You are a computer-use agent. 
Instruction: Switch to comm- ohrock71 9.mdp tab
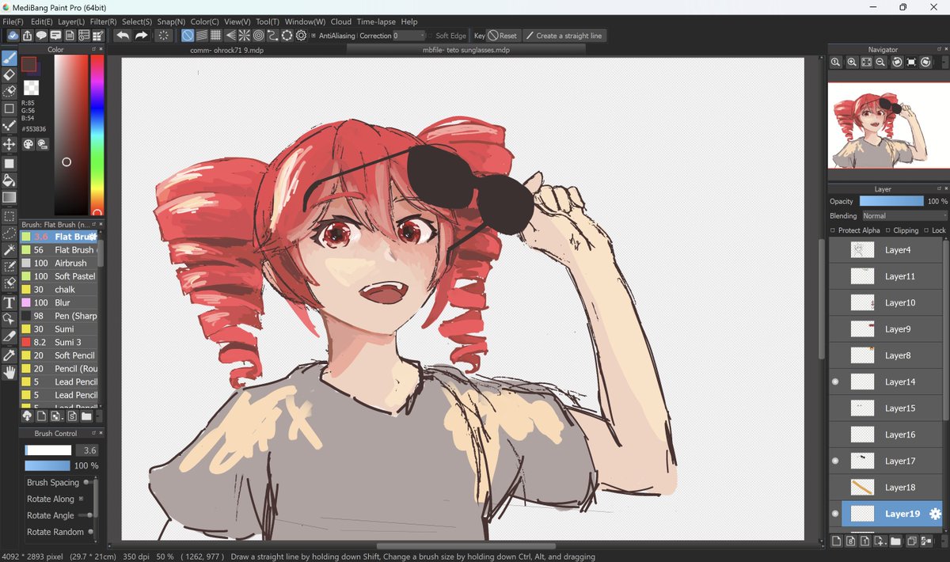point(227,50)
